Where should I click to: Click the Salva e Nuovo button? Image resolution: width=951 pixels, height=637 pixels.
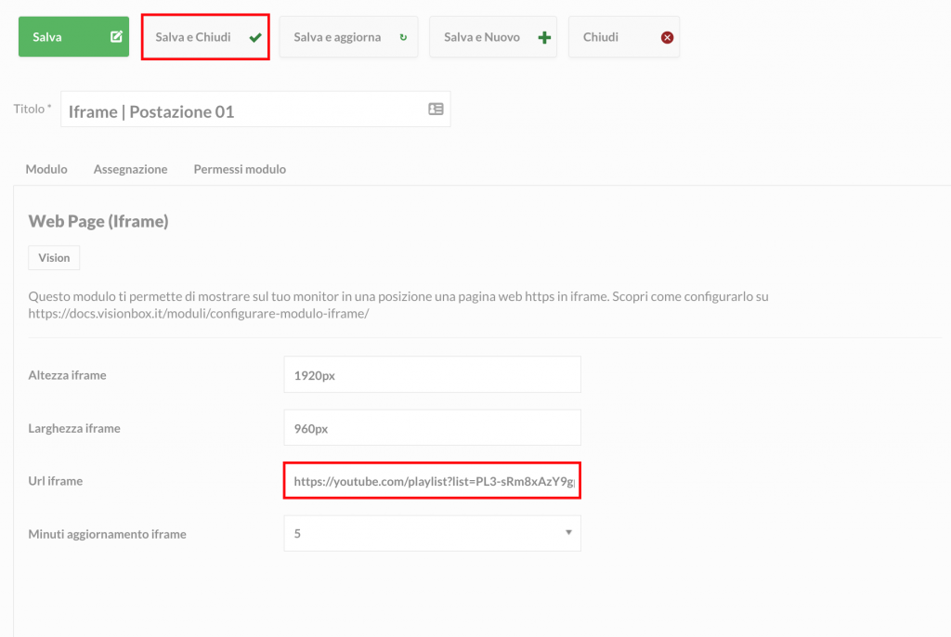pyautogui.click(x=493, y=37)
